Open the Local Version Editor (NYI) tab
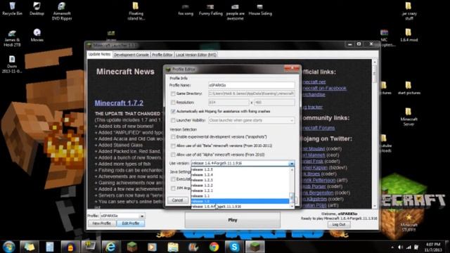The height and width of the screenshot is (253, 450). [x=195, y=55]
